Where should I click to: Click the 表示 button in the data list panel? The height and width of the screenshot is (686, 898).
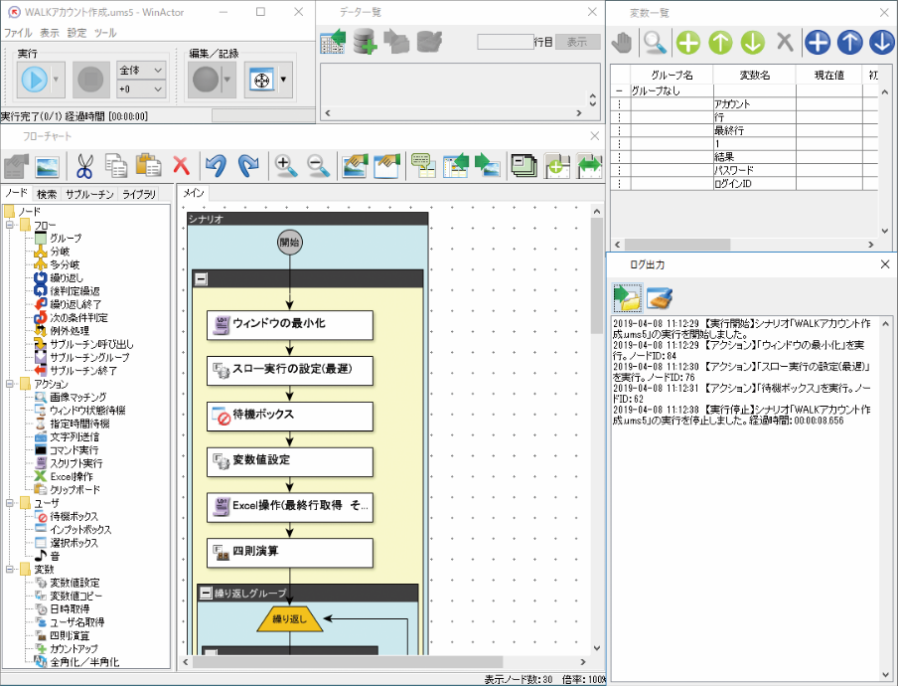(577, 42)
